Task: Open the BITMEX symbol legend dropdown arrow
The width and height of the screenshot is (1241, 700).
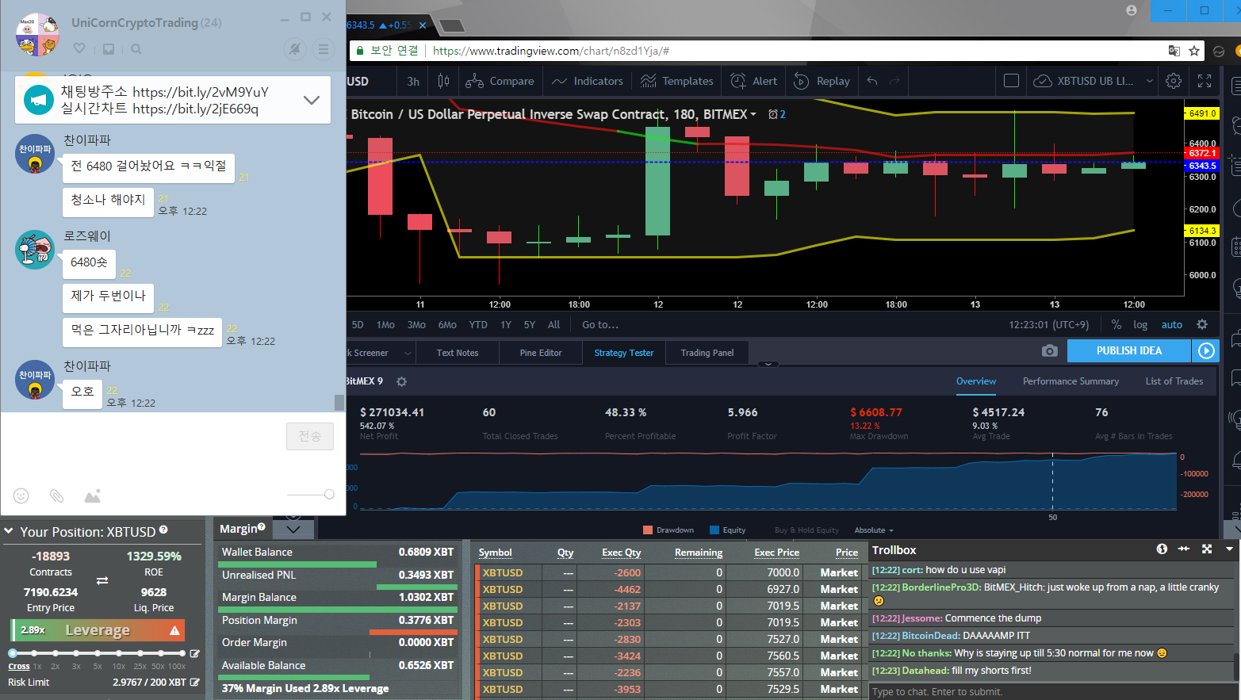Action: pyautogui.click(x=753, y=114)
